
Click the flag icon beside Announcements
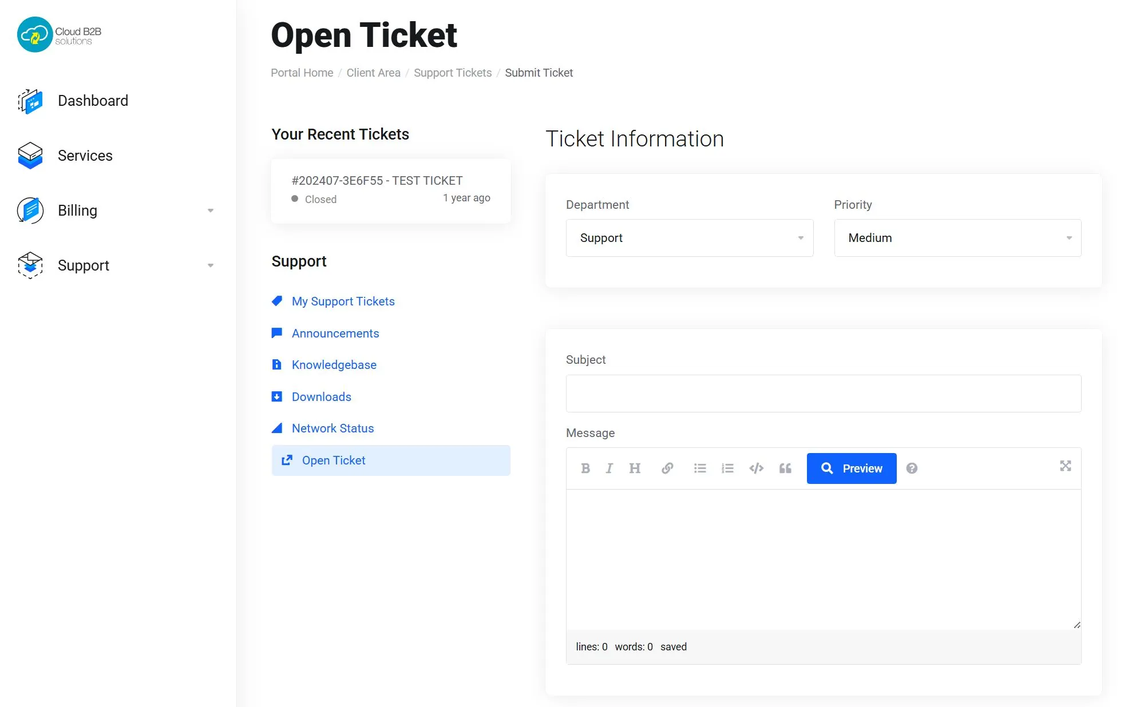click(x=277, y=333)
